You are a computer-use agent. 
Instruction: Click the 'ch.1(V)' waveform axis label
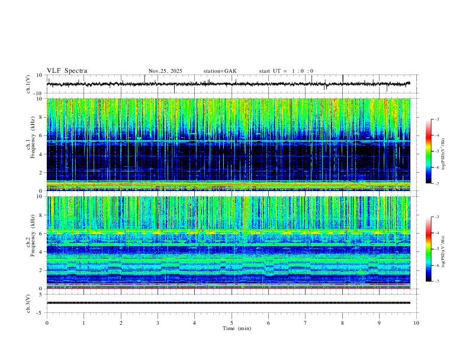click(28, 84)
